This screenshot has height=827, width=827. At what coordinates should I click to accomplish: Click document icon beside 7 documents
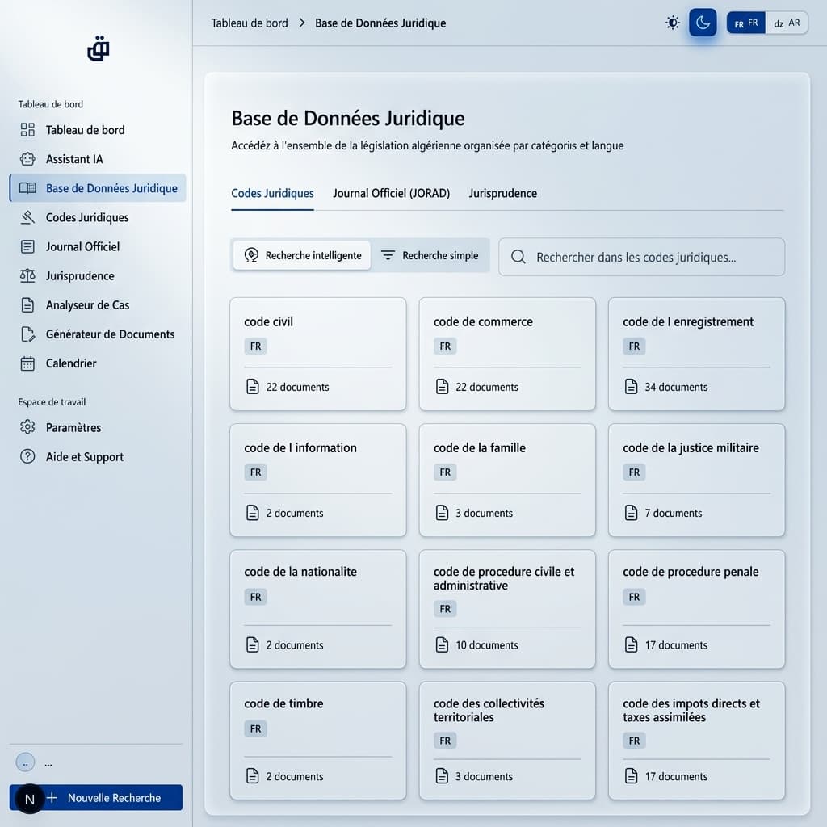point(632,513)
